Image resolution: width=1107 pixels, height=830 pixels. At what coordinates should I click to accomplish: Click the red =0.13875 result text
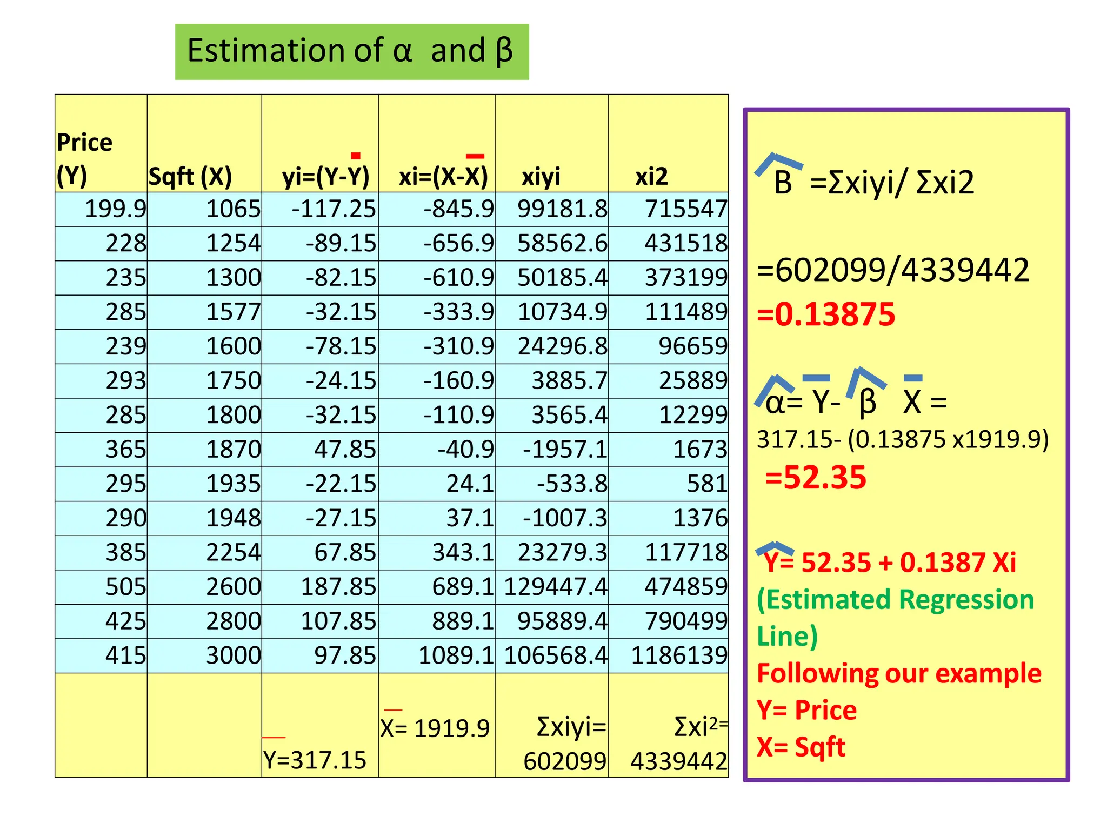(826, 314)
